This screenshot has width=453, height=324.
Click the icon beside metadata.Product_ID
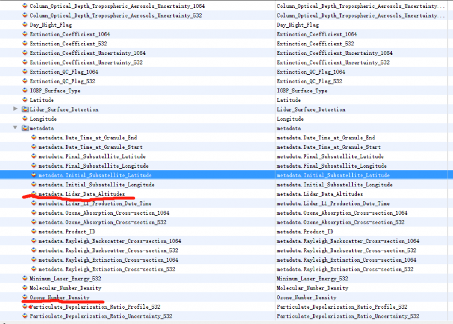[33, 232]
